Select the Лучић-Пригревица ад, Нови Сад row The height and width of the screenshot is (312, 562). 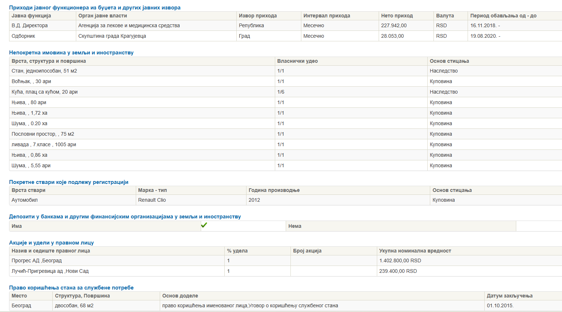[x=50, y=271]
